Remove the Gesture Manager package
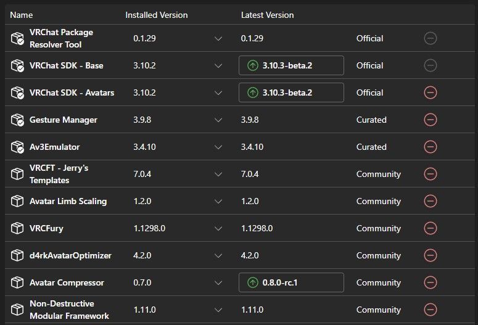 tap(431, 120)
